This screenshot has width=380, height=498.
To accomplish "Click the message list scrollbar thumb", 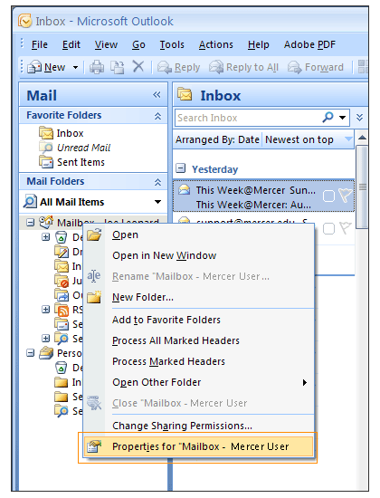I will pos(362,187).
